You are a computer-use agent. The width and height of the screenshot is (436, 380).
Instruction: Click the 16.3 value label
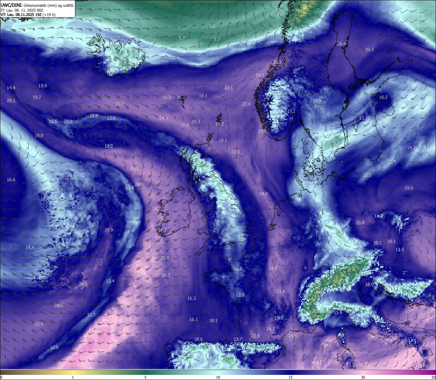click(x=191, y=298)
